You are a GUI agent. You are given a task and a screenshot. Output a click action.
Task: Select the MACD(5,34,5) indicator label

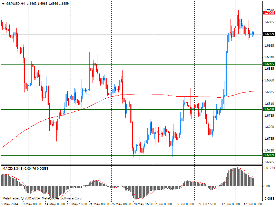tap(13, 169)
